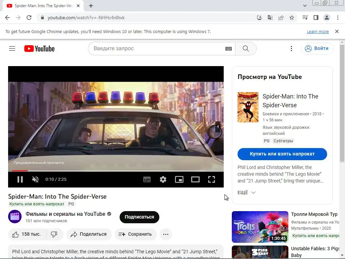Open Фильмы и сериалы на YouTube channel name
The image size is (345, 259).
click(65, 214)
